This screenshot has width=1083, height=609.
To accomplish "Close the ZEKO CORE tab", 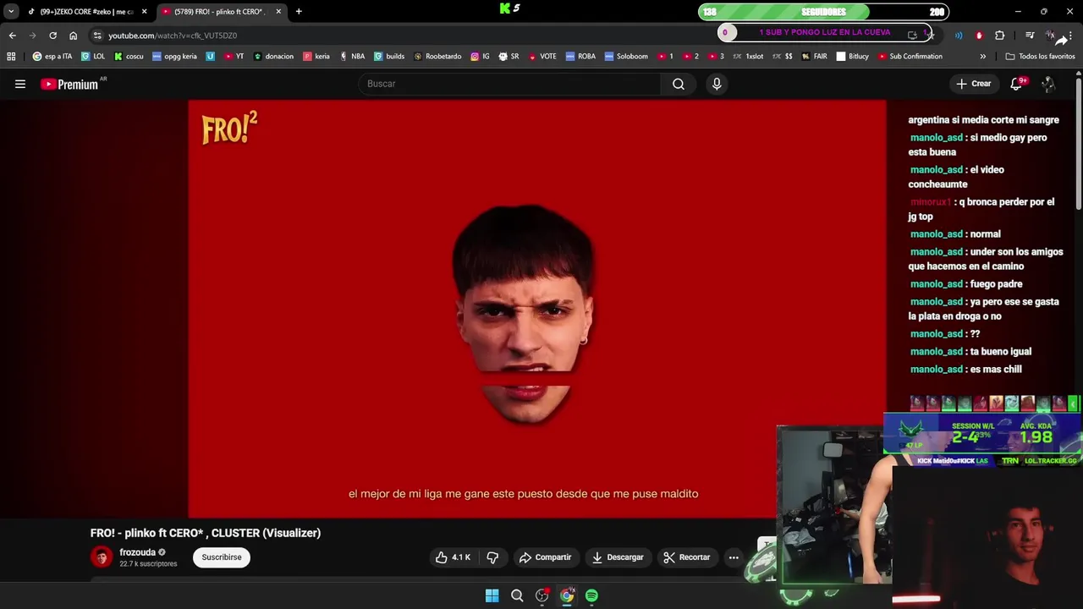I will tap(144, 12).
